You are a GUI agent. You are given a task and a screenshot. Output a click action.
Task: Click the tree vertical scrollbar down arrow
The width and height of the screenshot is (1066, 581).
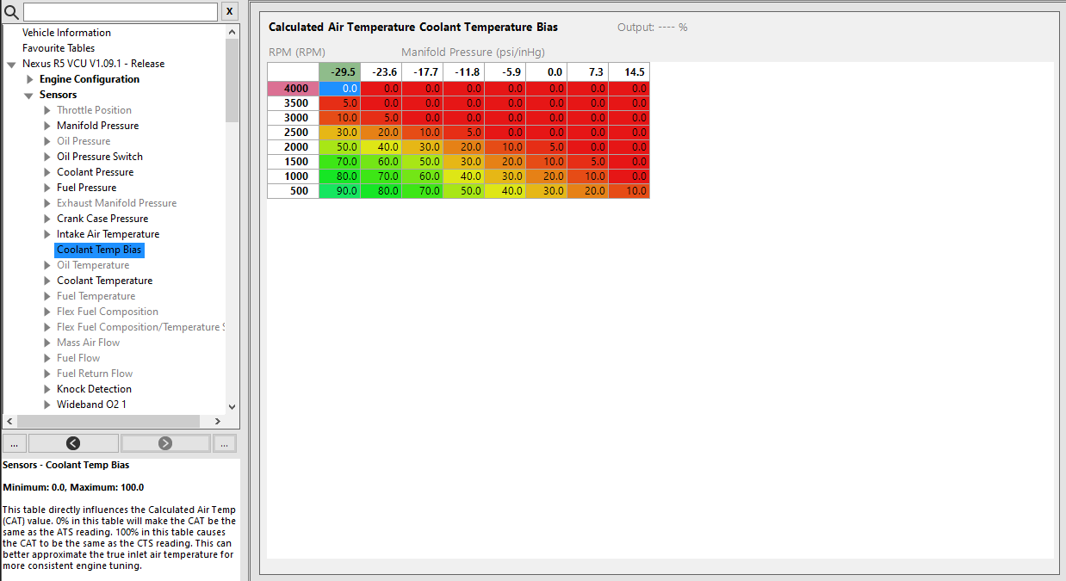coord(232,406)
